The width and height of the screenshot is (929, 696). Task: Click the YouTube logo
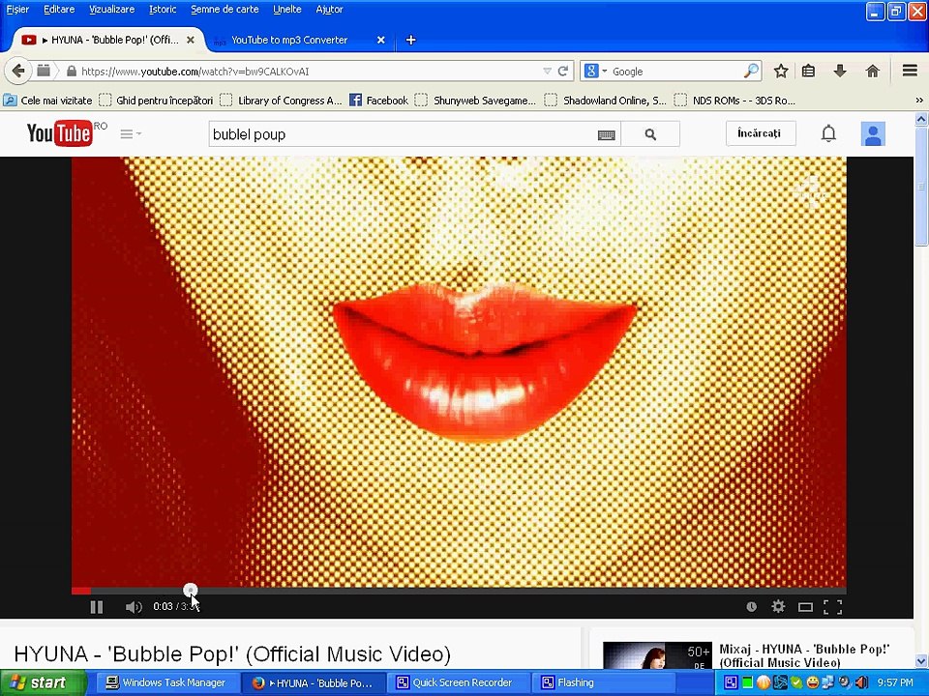coord(59,133)
